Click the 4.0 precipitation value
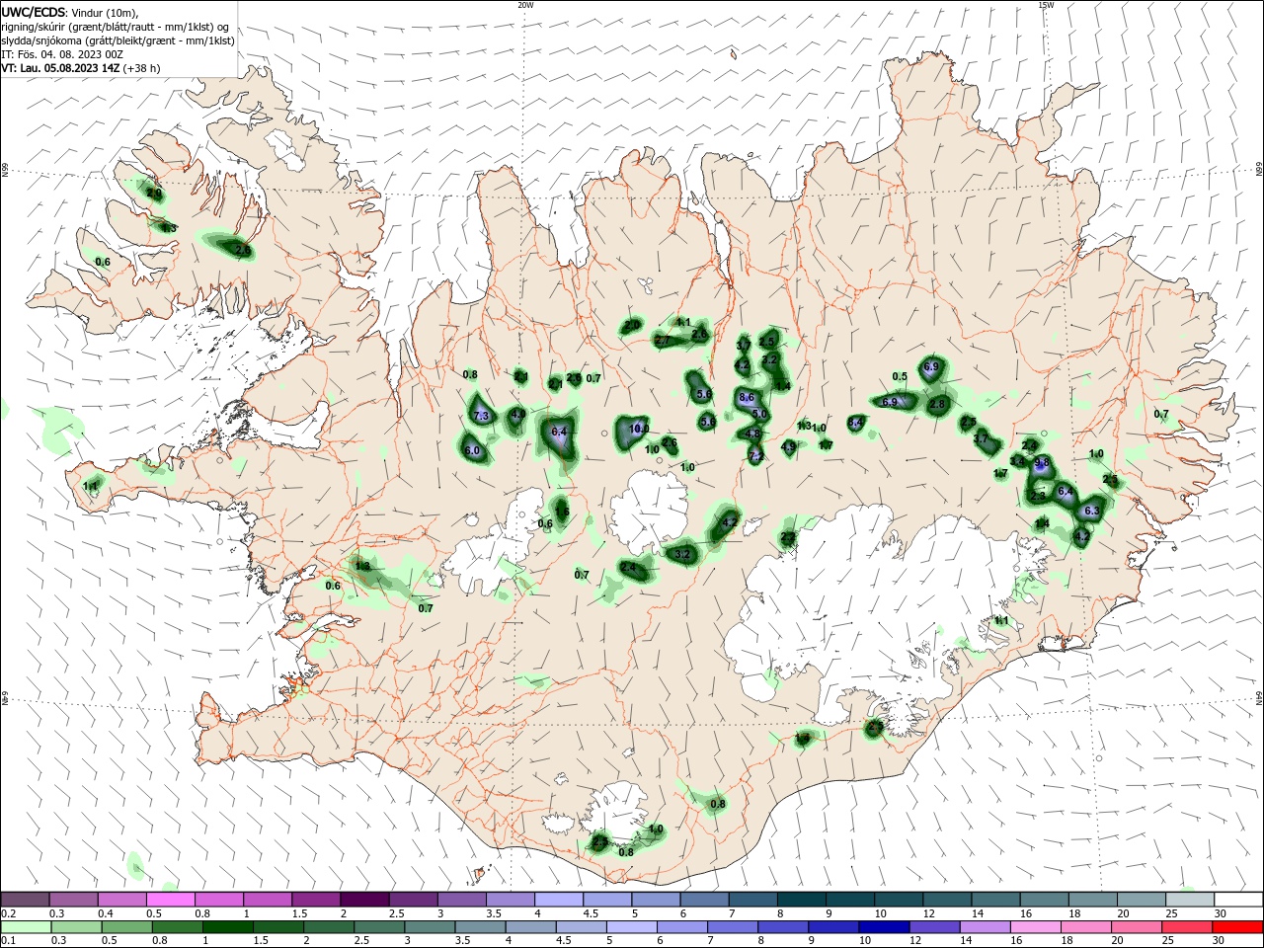Image resolution: width=1264 pixels, height=948 pixels. [516, 415]
